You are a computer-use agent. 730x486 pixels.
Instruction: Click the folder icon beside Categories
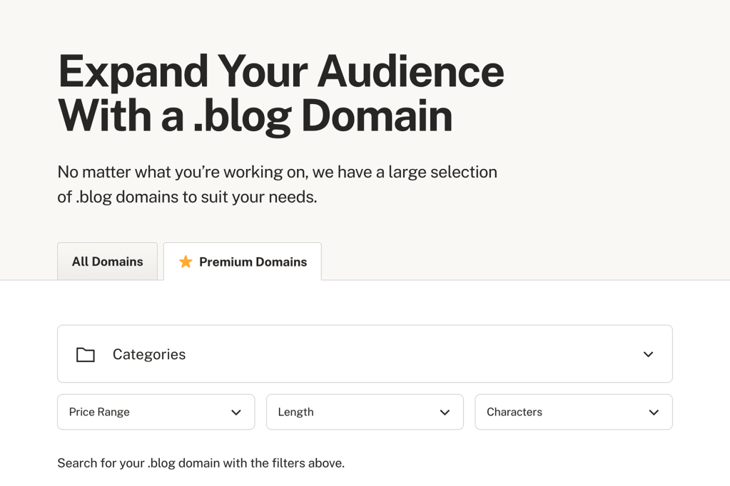click(x=86, y=354)
